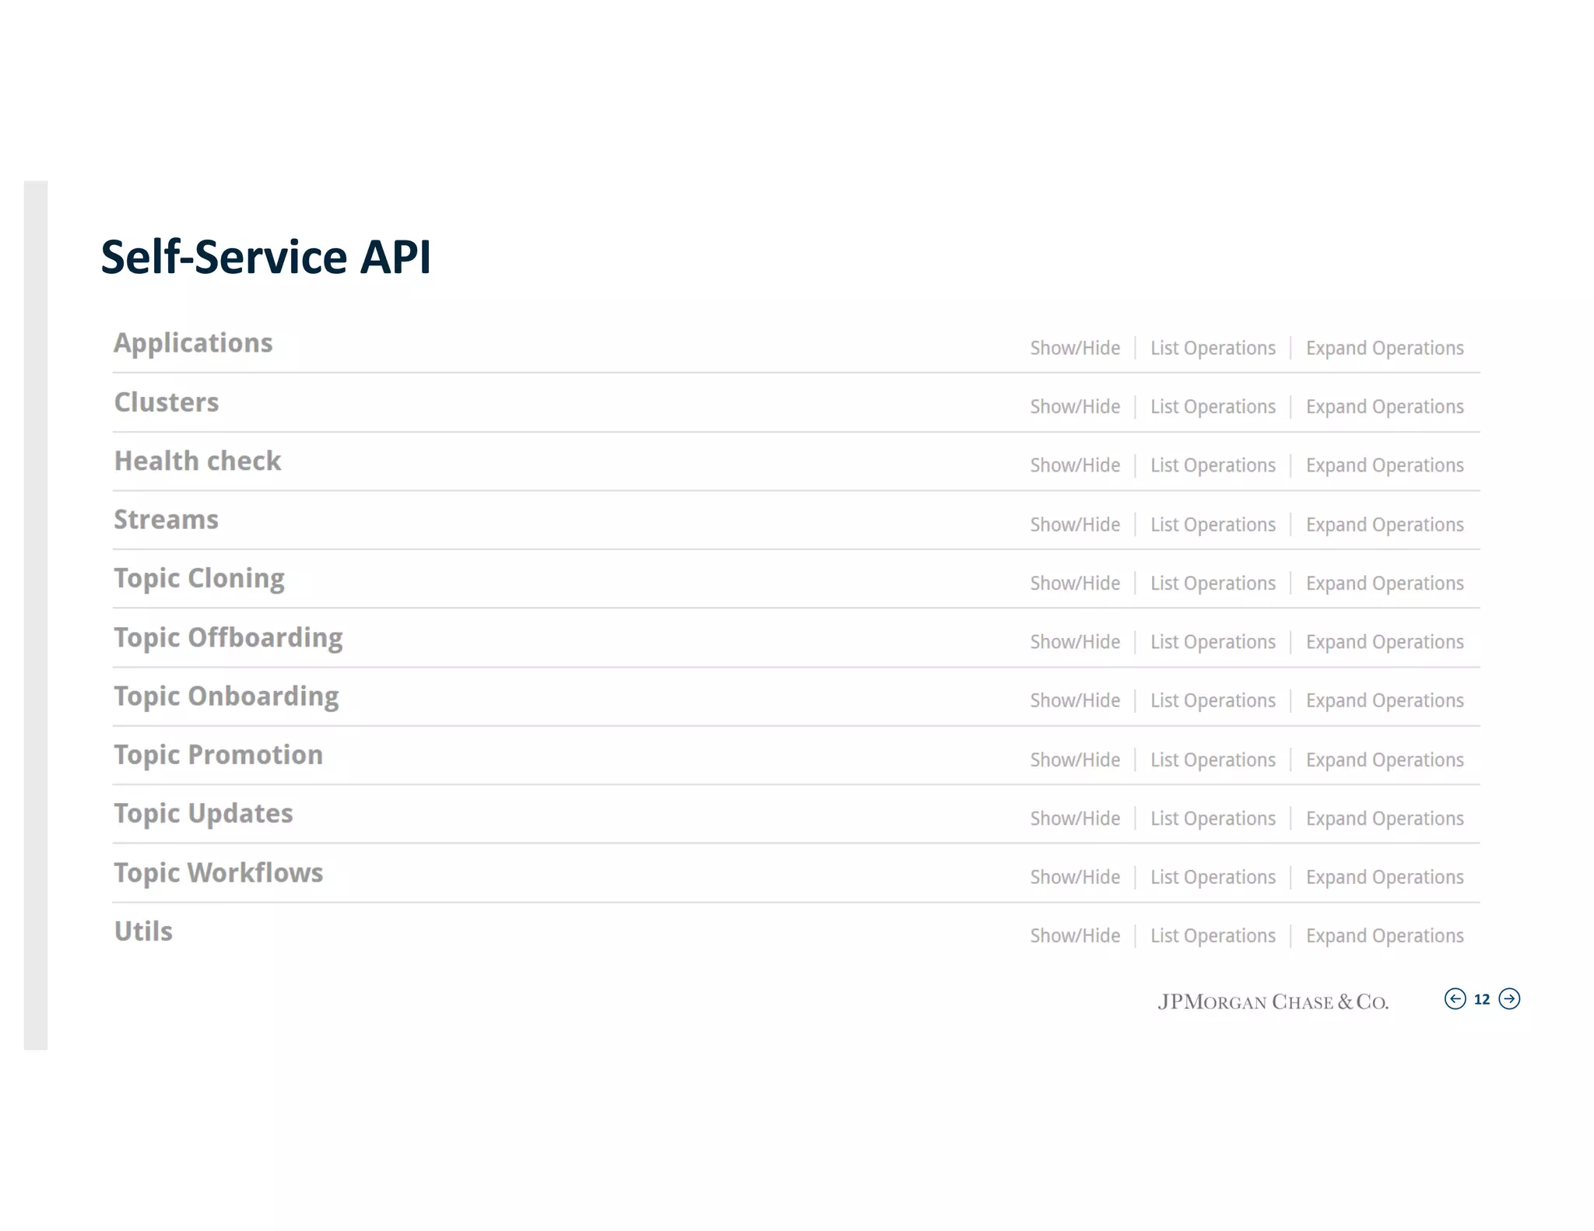Open the Topic Promotion section heading
This screenshot has height=1231, width=1594.
[219, 756]
